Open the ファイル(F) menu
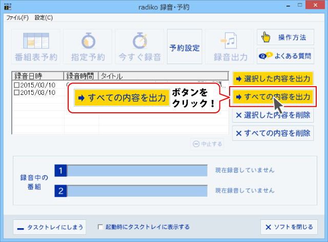This screenshot has width=328, height=242. coord(17,17)
